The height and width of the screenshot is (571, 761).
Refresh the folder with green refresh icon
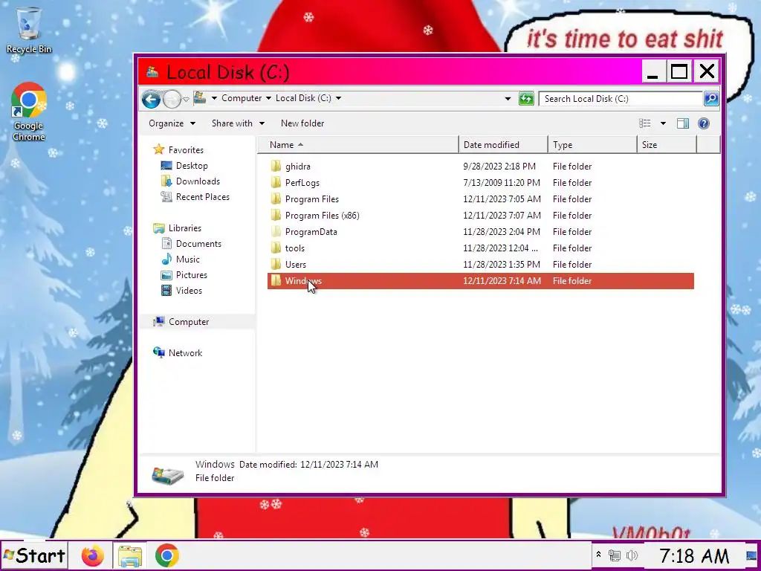pyautogui.click(x=526, y=99)
